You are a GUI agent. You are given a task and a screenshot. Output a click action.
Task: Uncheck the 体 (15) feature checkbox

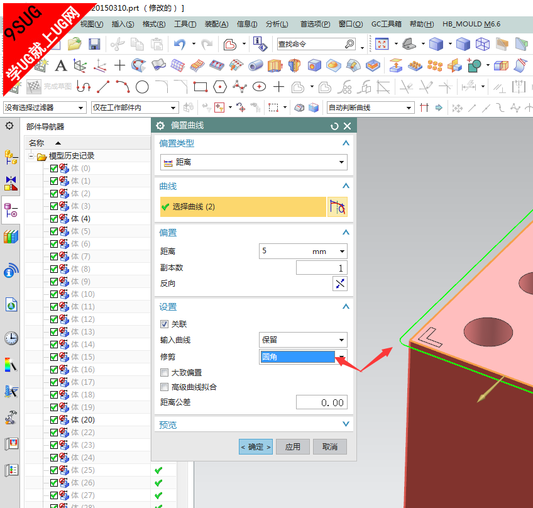pos(53,357)
